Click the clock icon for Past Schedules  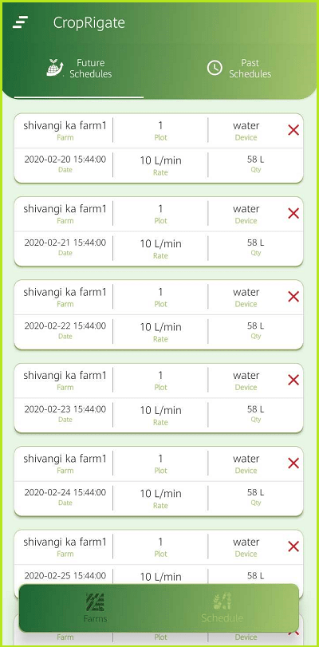215,68
